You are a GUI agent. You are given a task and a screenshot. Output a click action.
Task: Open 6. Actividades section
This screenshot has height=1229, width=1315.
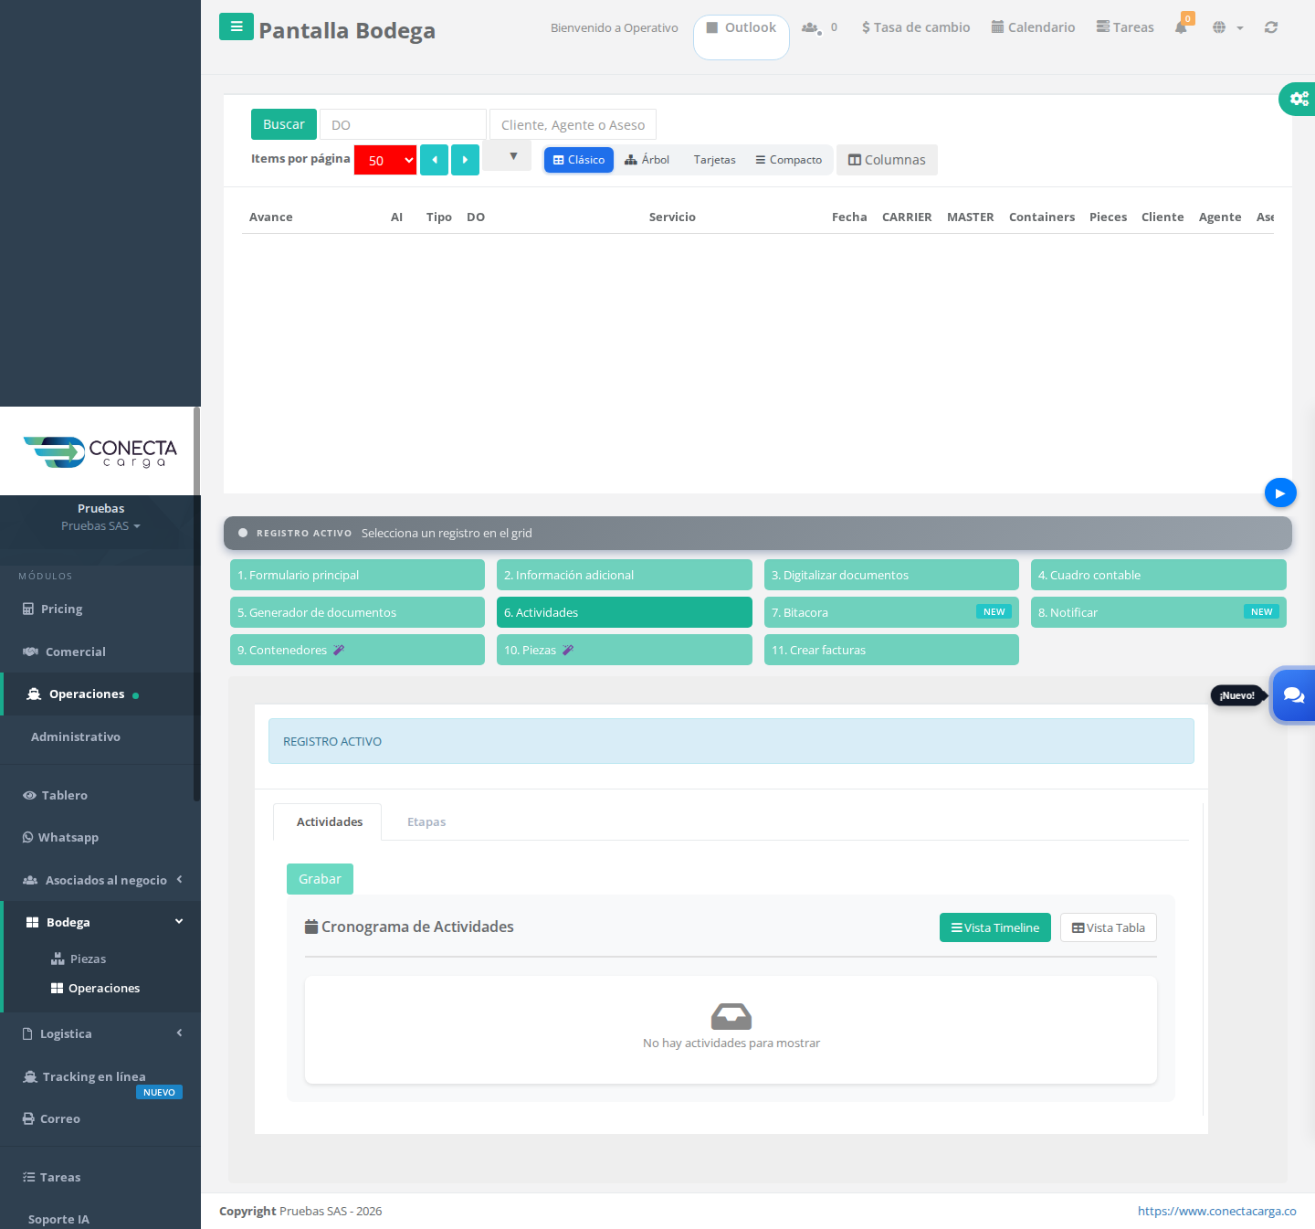(625, 612)
